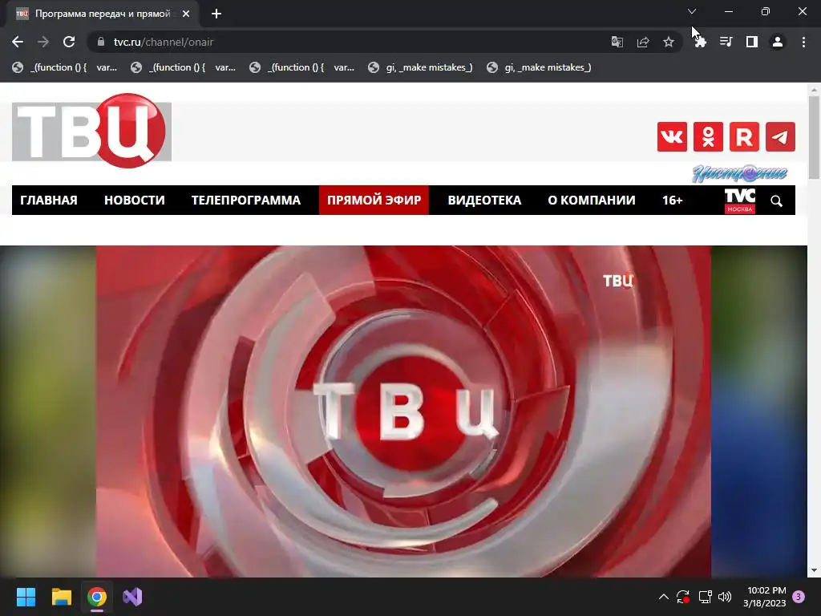Close the Программа передач tab

click(x=186, y=14)
